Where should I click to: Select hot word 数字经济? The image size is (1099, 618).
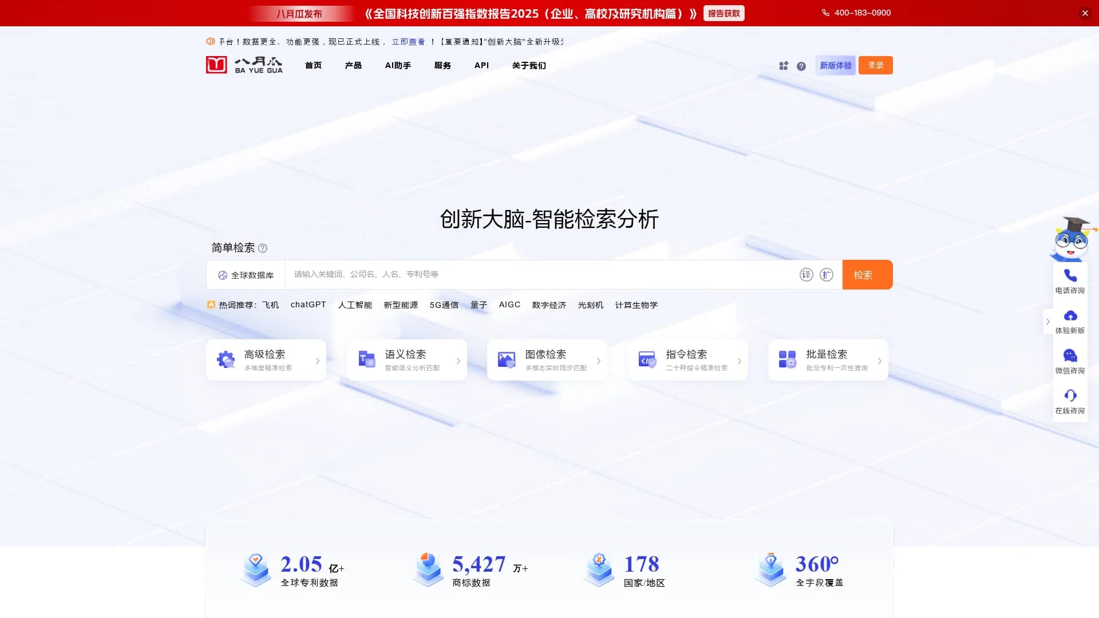549,305
